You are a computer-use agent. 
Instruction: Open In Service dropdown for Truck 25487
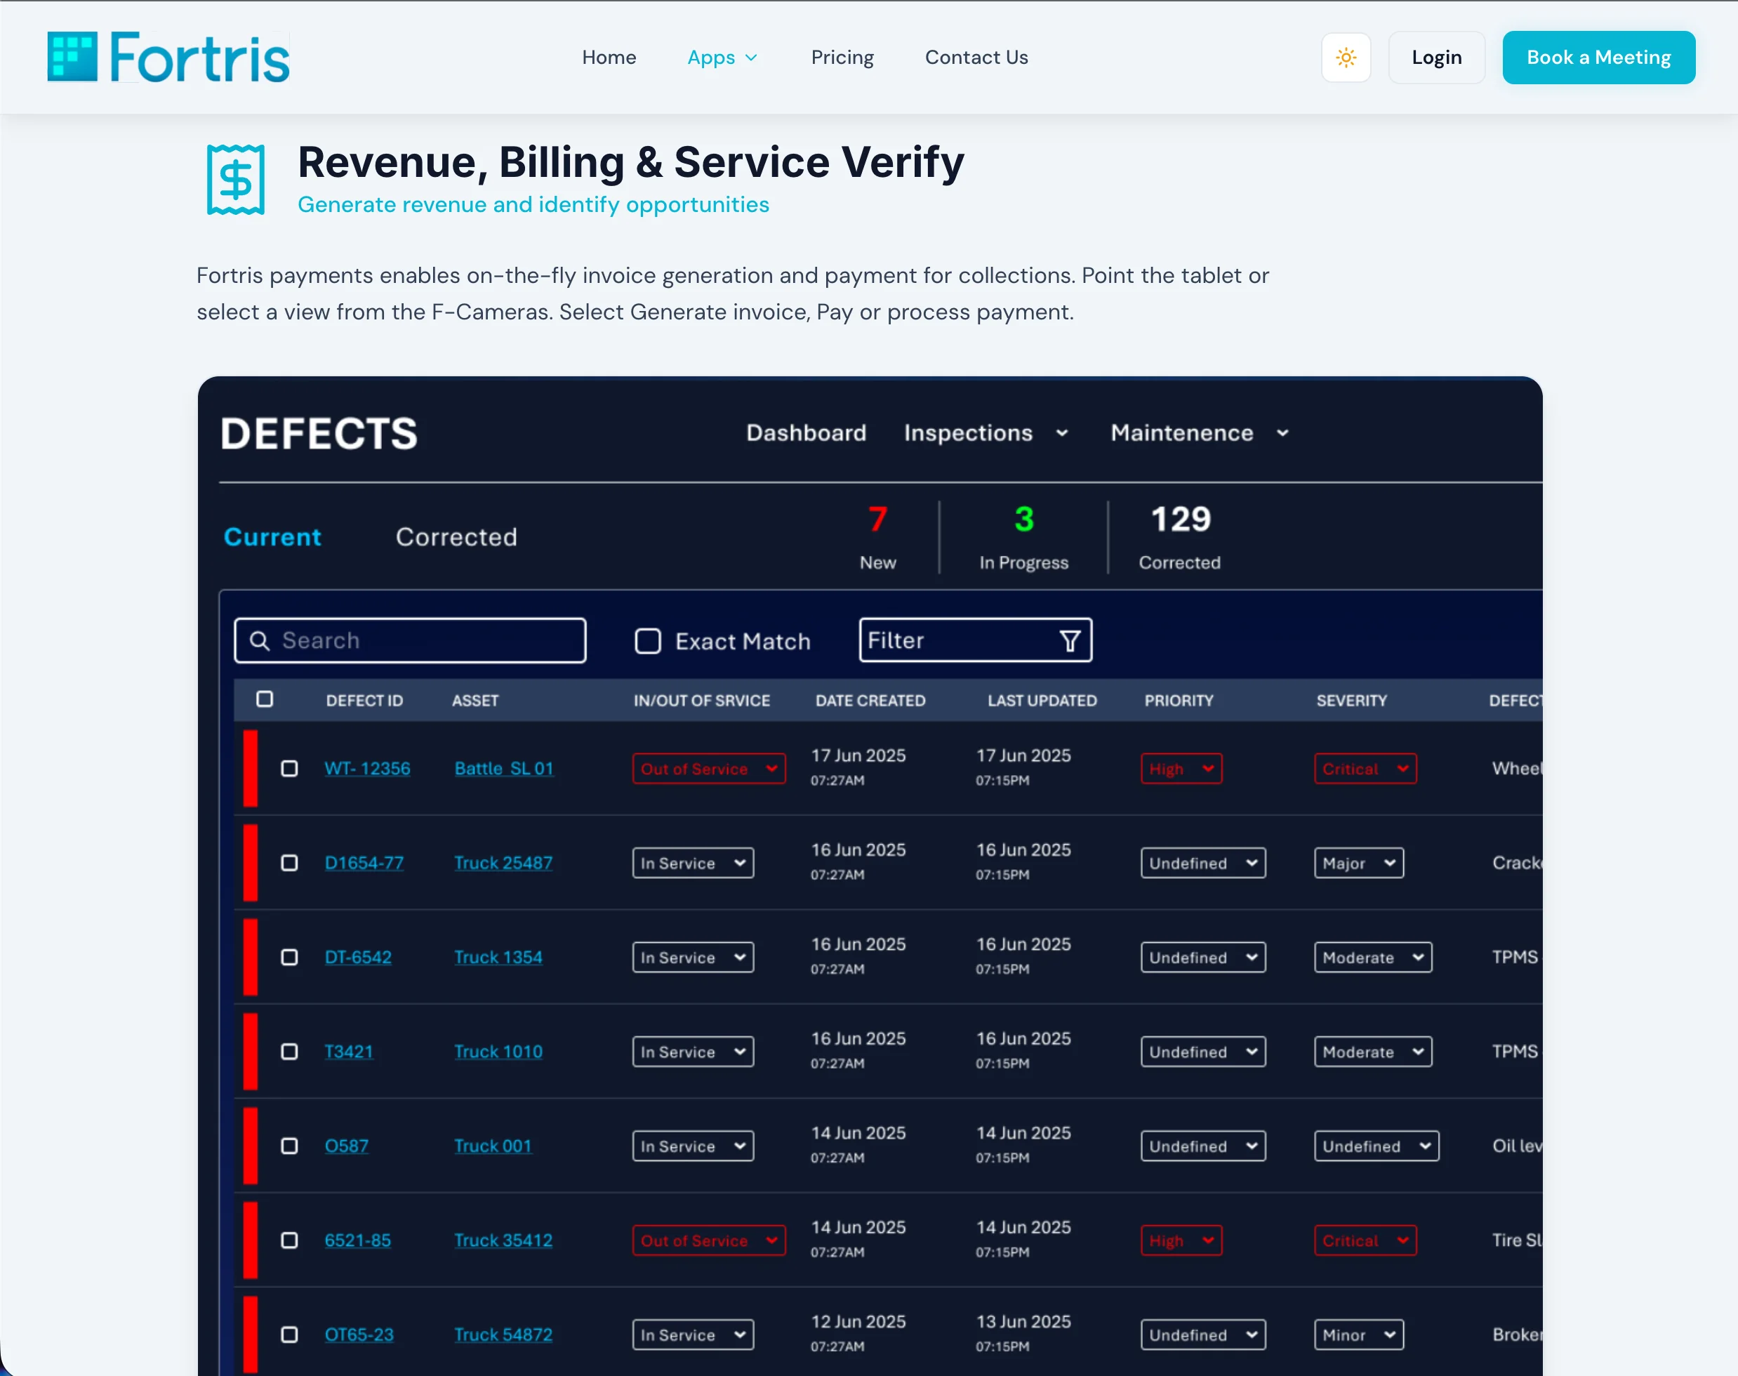tap(693, 863)
